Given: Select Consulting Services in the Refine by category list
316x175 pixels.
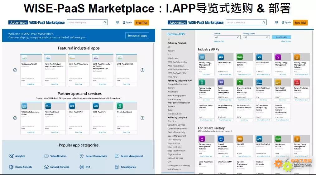Looking at the screenshot, I should click(x=176, y=125).
